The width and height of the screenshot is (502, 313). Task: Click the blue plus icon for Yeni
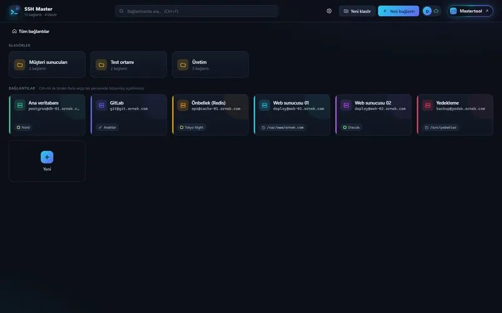[x=47, y=157]
